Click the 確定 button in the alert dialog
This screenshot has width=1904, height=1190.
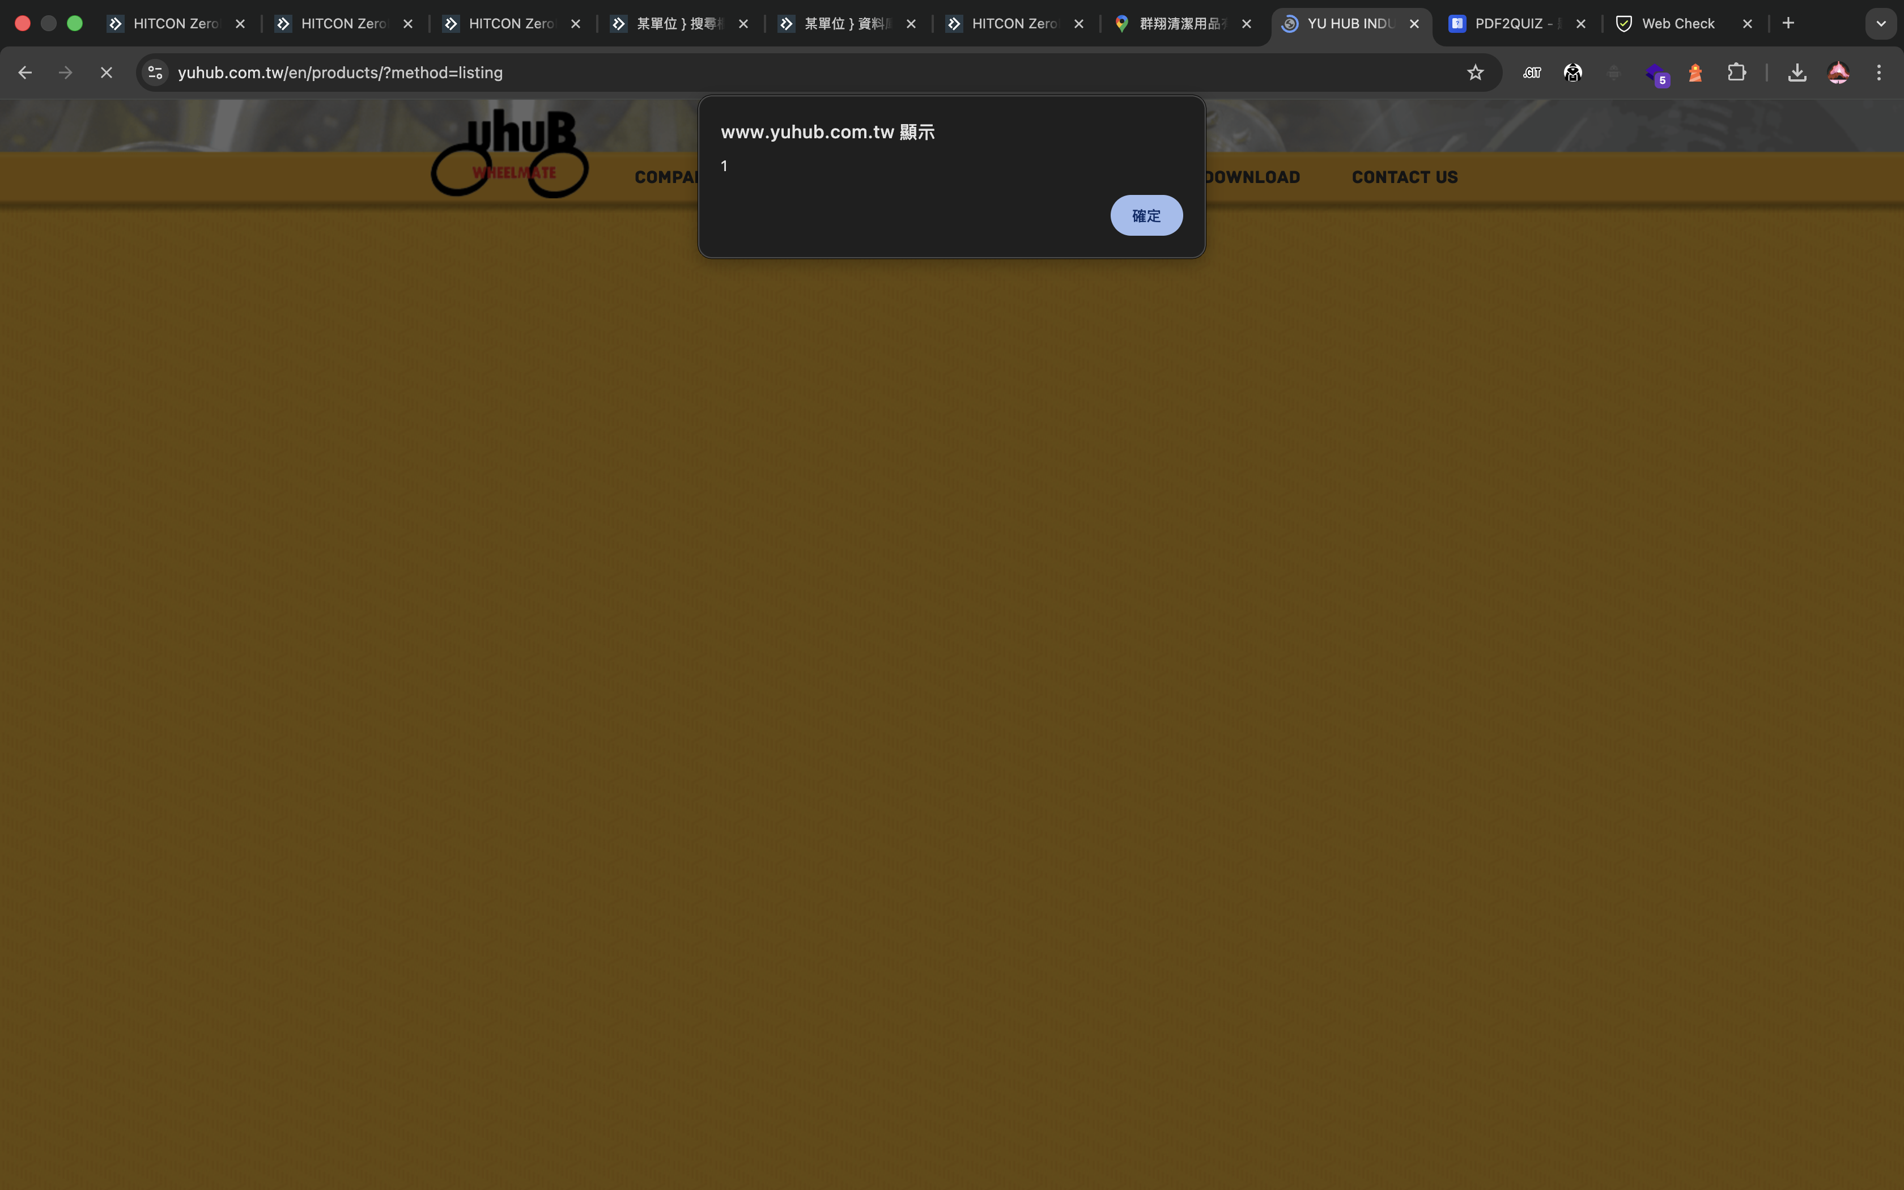click(1146, 215)
